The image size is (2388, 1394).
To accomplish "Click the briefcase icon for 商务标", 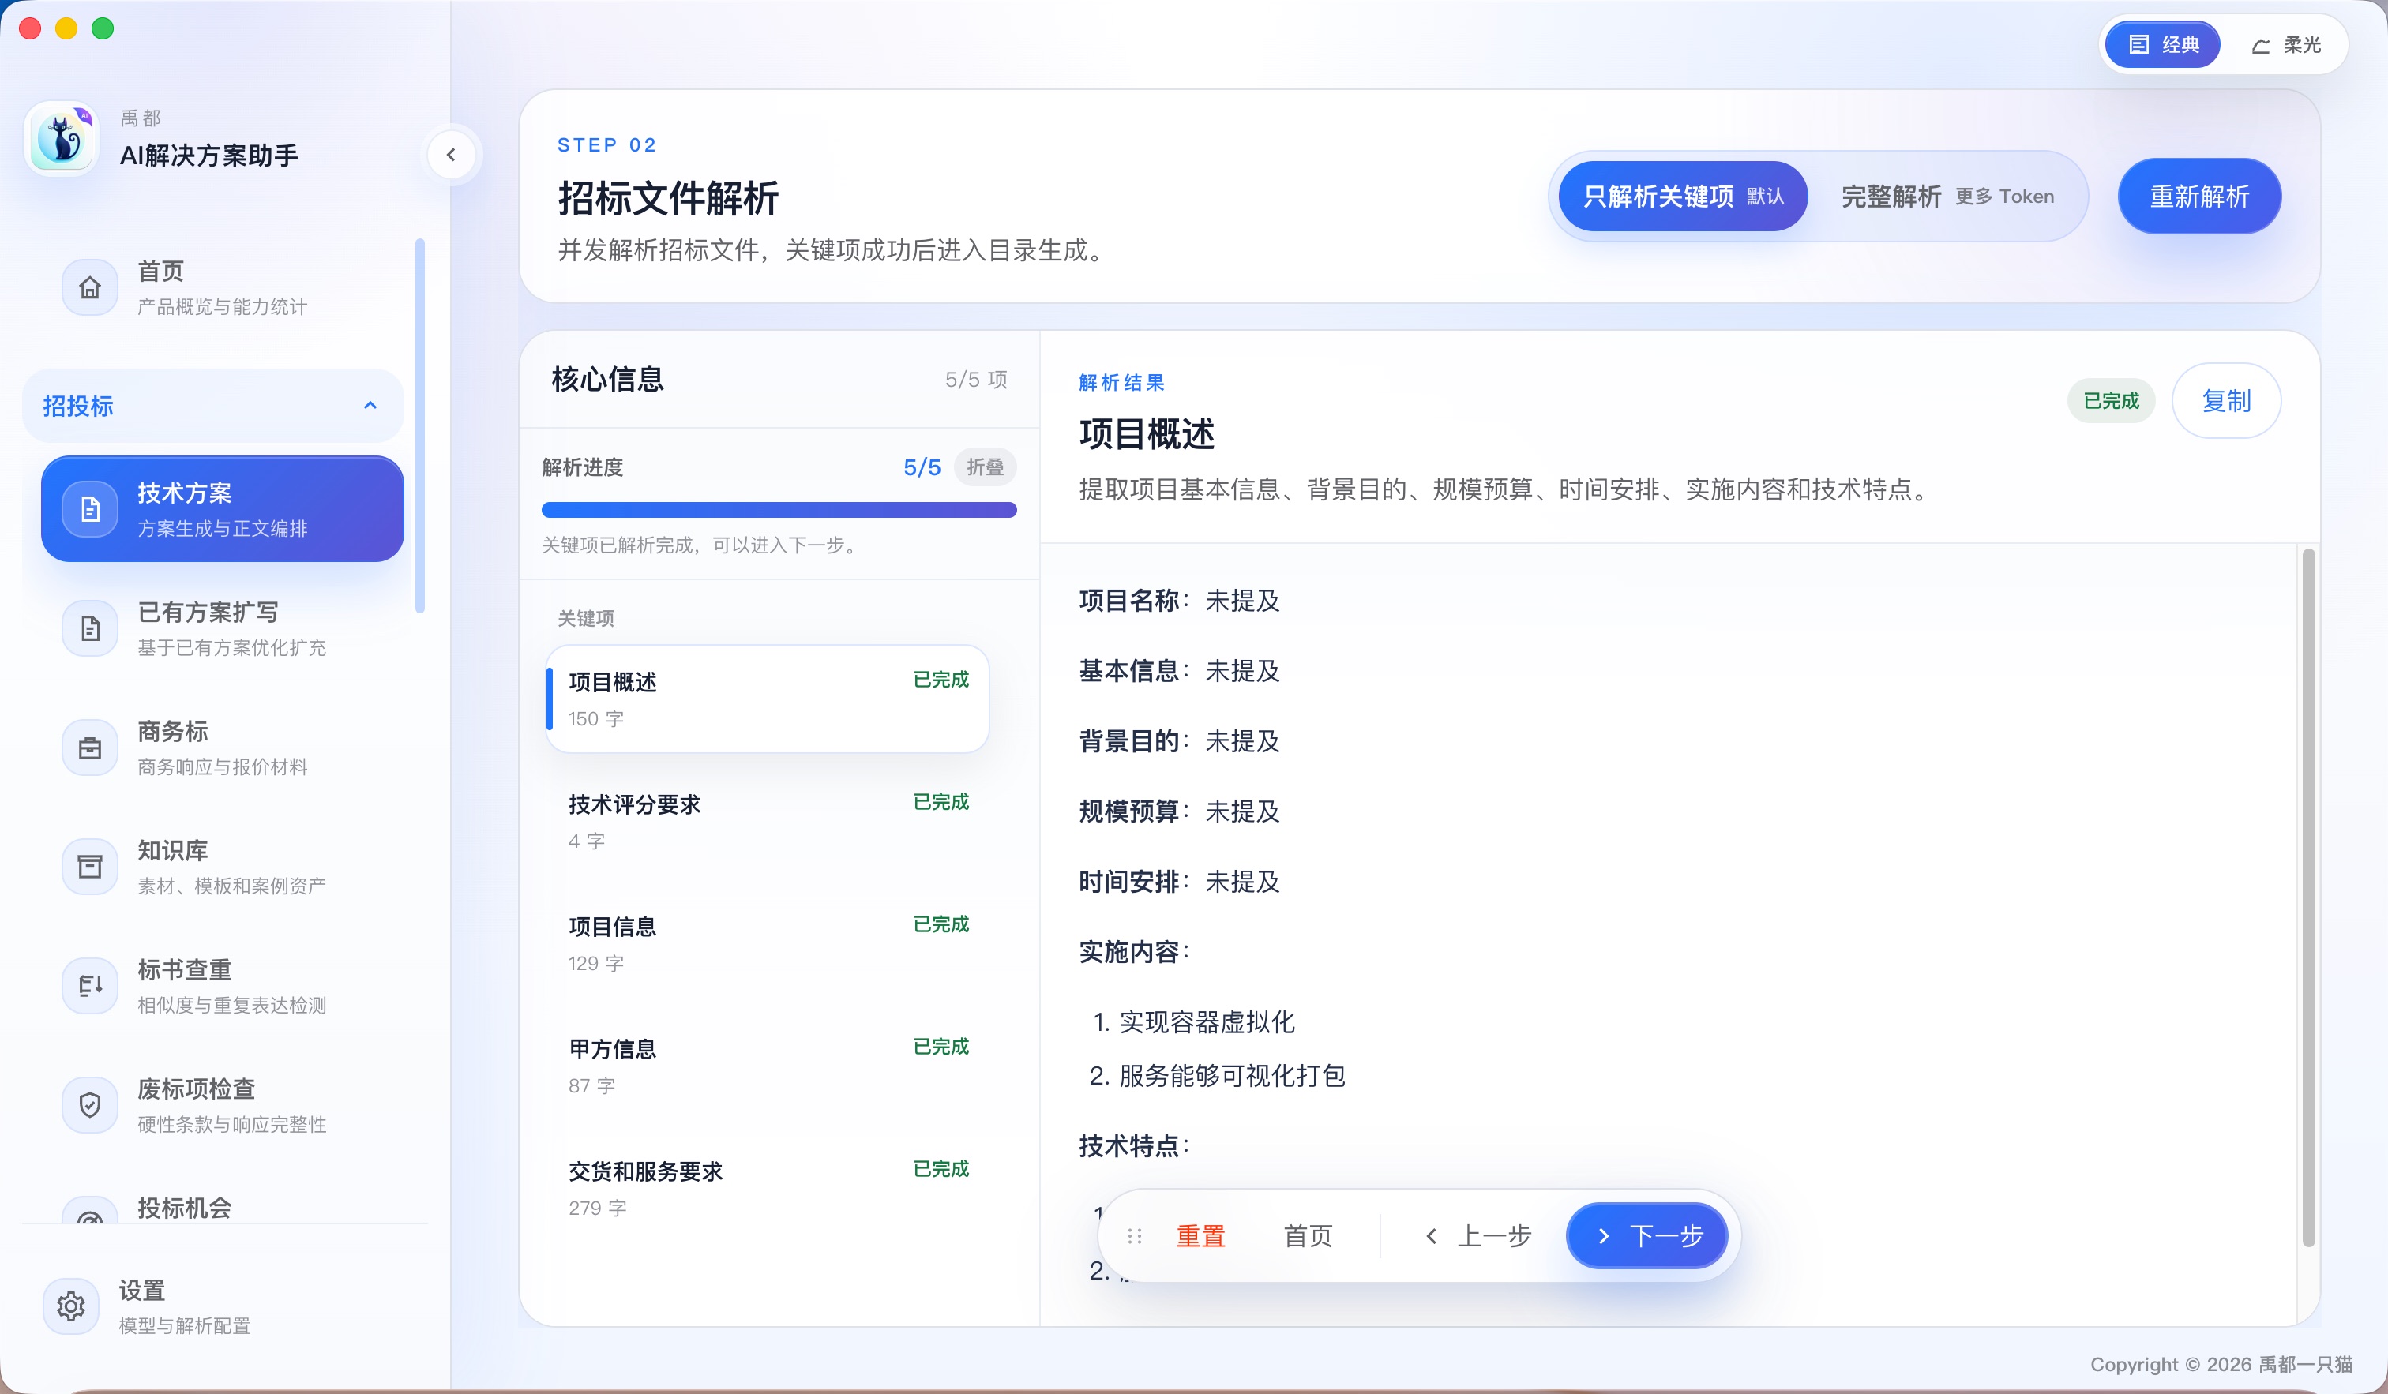I will click(90, 748).
